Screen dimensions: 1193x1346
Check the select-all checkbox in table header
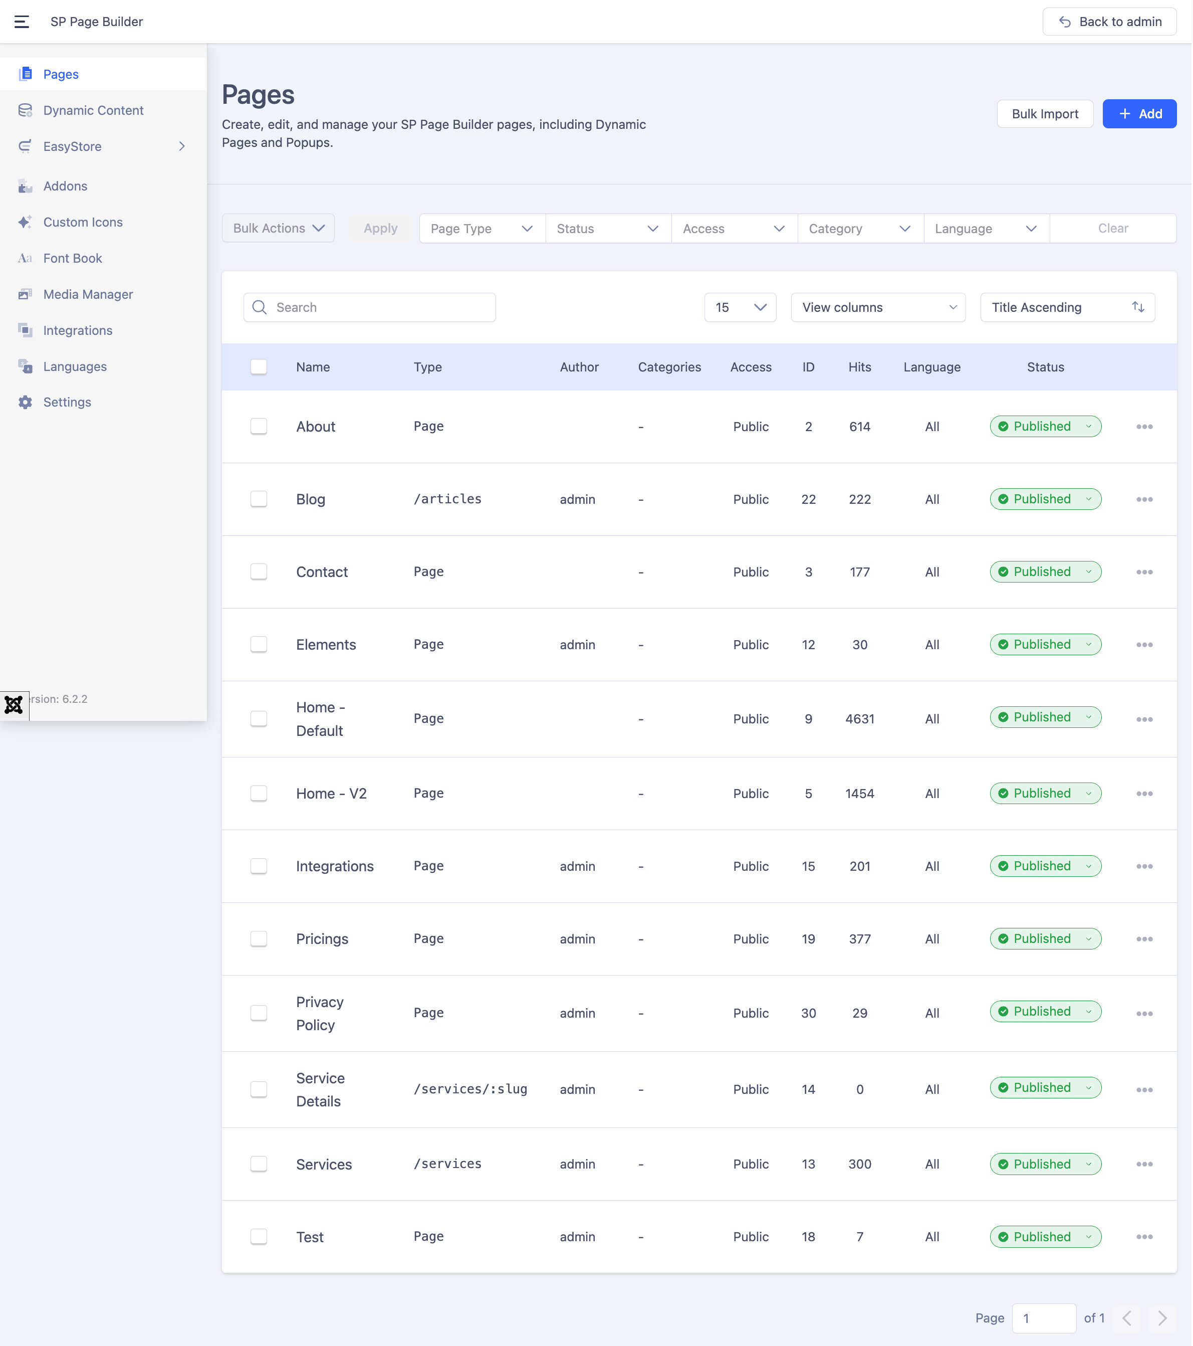[259, 367]
